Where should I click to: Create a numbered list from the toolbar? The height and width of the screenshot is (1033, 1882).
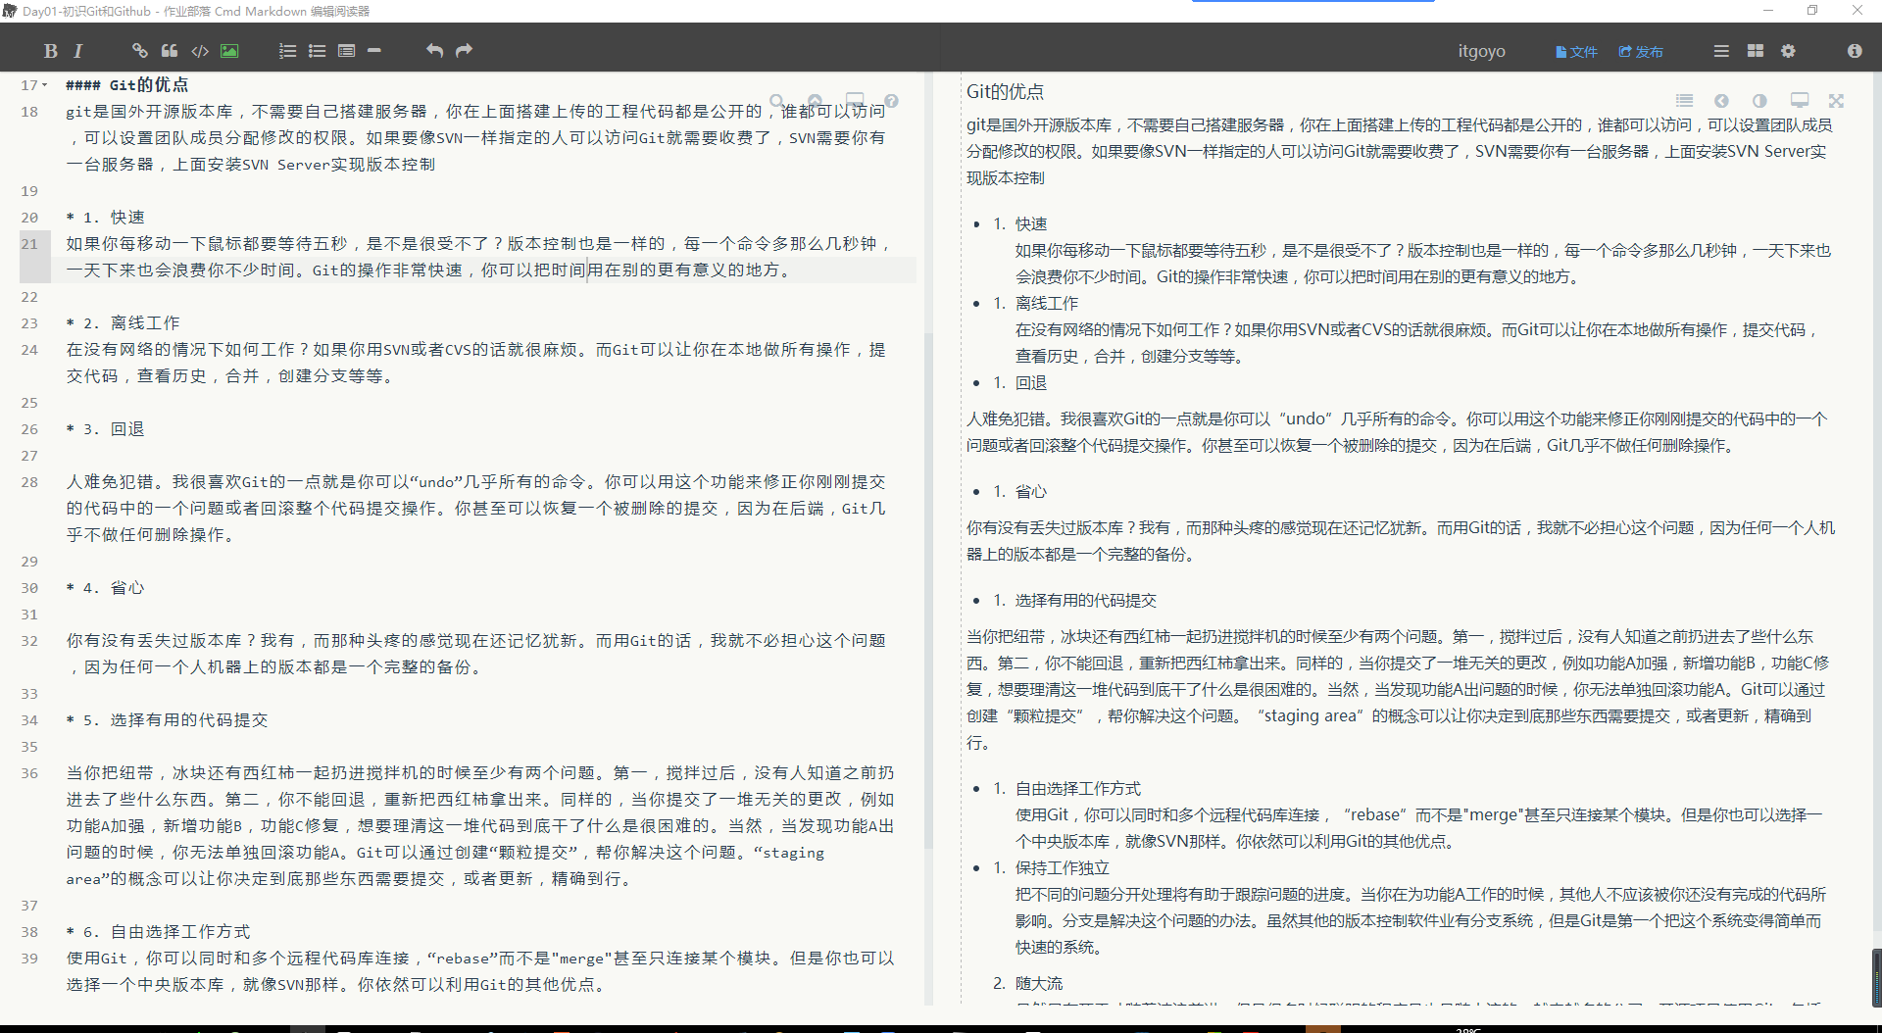(x=287, y=51)
